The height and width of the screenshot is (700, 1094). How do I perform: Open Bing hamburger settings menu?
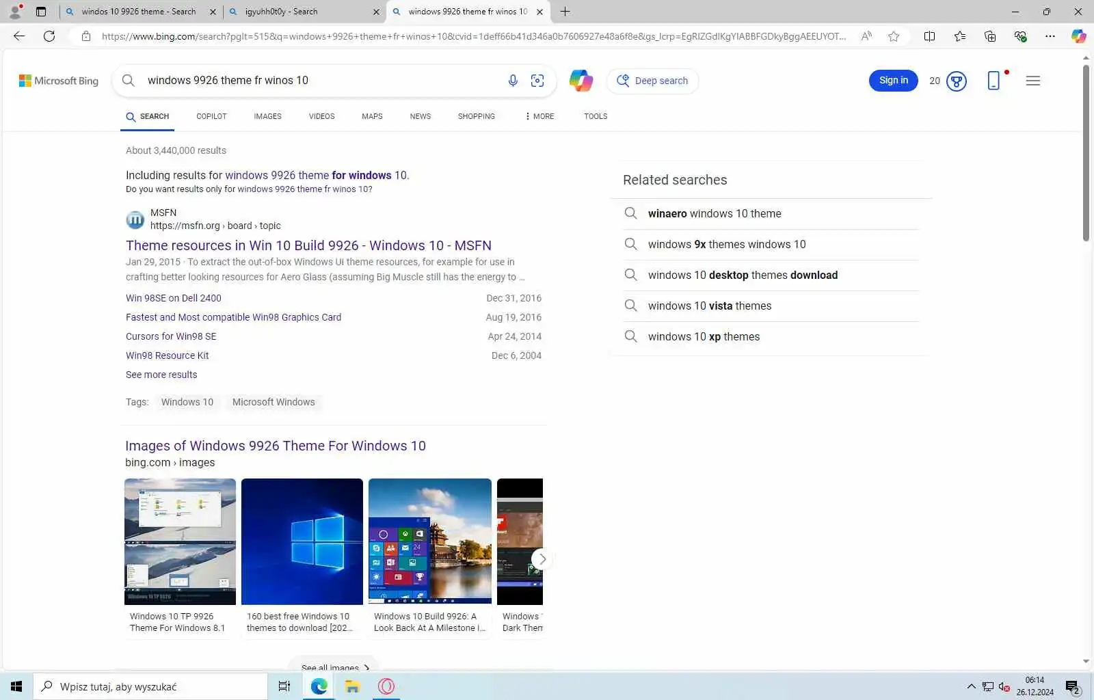[x=1033, y=81]
